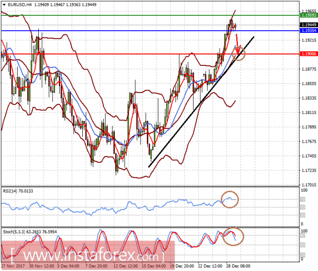Image resolution: width=318 pixels, height=271 pixels.
Task: Click the triangle arrow beside EURUSD,H4 title
Action: (x=4, y=4)
